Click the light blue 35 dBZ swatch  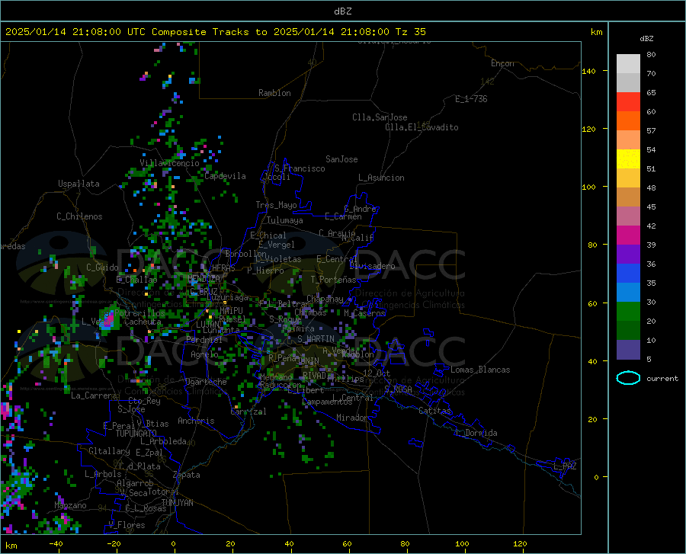pos(628,292)
